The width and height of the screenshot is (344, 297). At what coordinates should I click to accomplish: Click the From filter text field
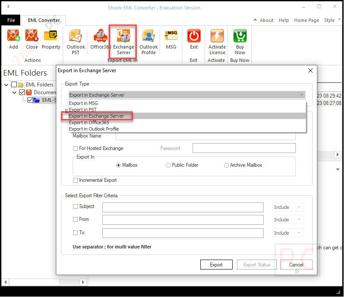pos(183,220)
